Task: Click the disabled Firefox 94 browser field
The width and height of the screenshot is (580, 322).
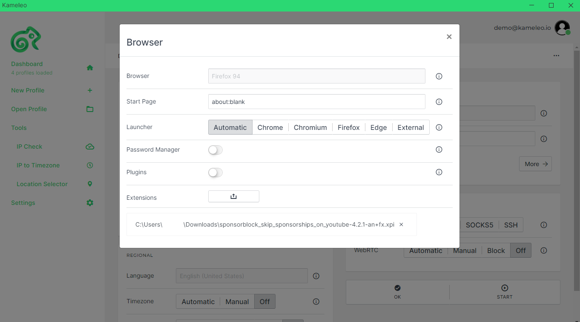Action: tap(317, 76)
